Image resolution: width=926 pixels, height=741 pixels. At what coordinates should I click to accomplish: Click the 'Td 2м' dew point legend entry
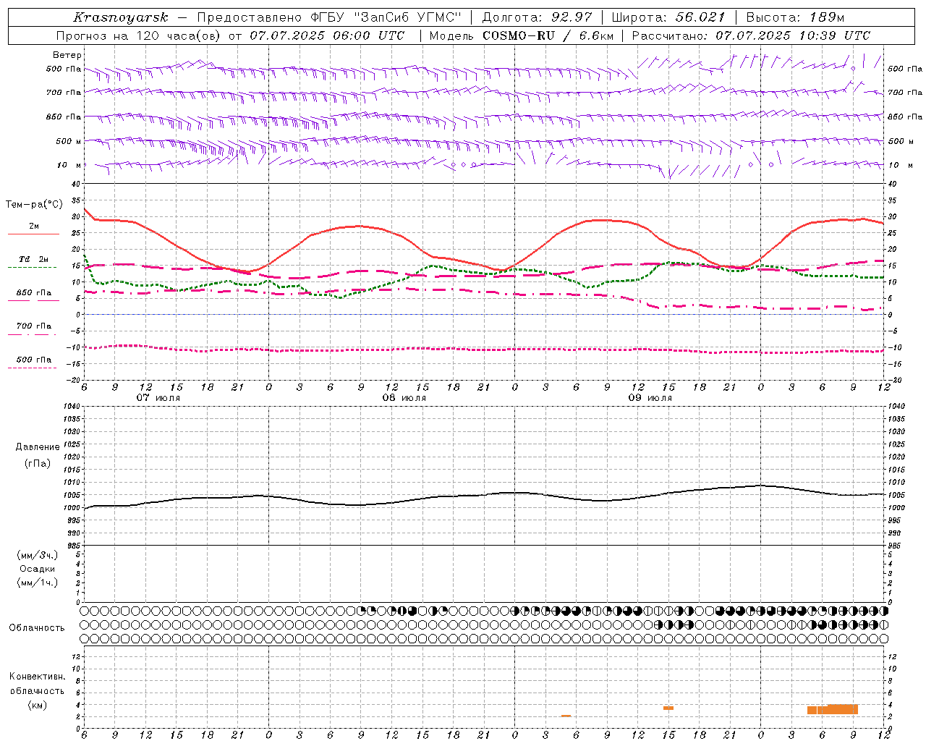point(34,259)
